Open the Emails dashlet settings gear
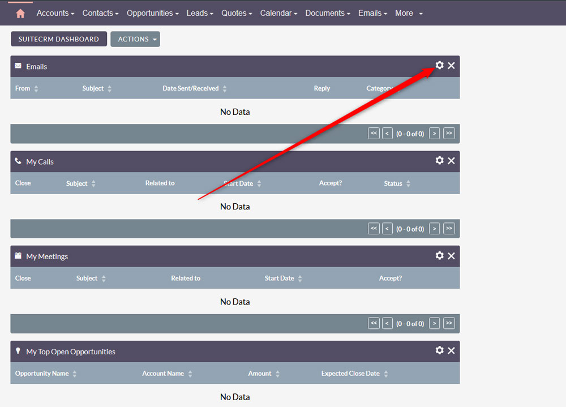 [x=440, y=65]
